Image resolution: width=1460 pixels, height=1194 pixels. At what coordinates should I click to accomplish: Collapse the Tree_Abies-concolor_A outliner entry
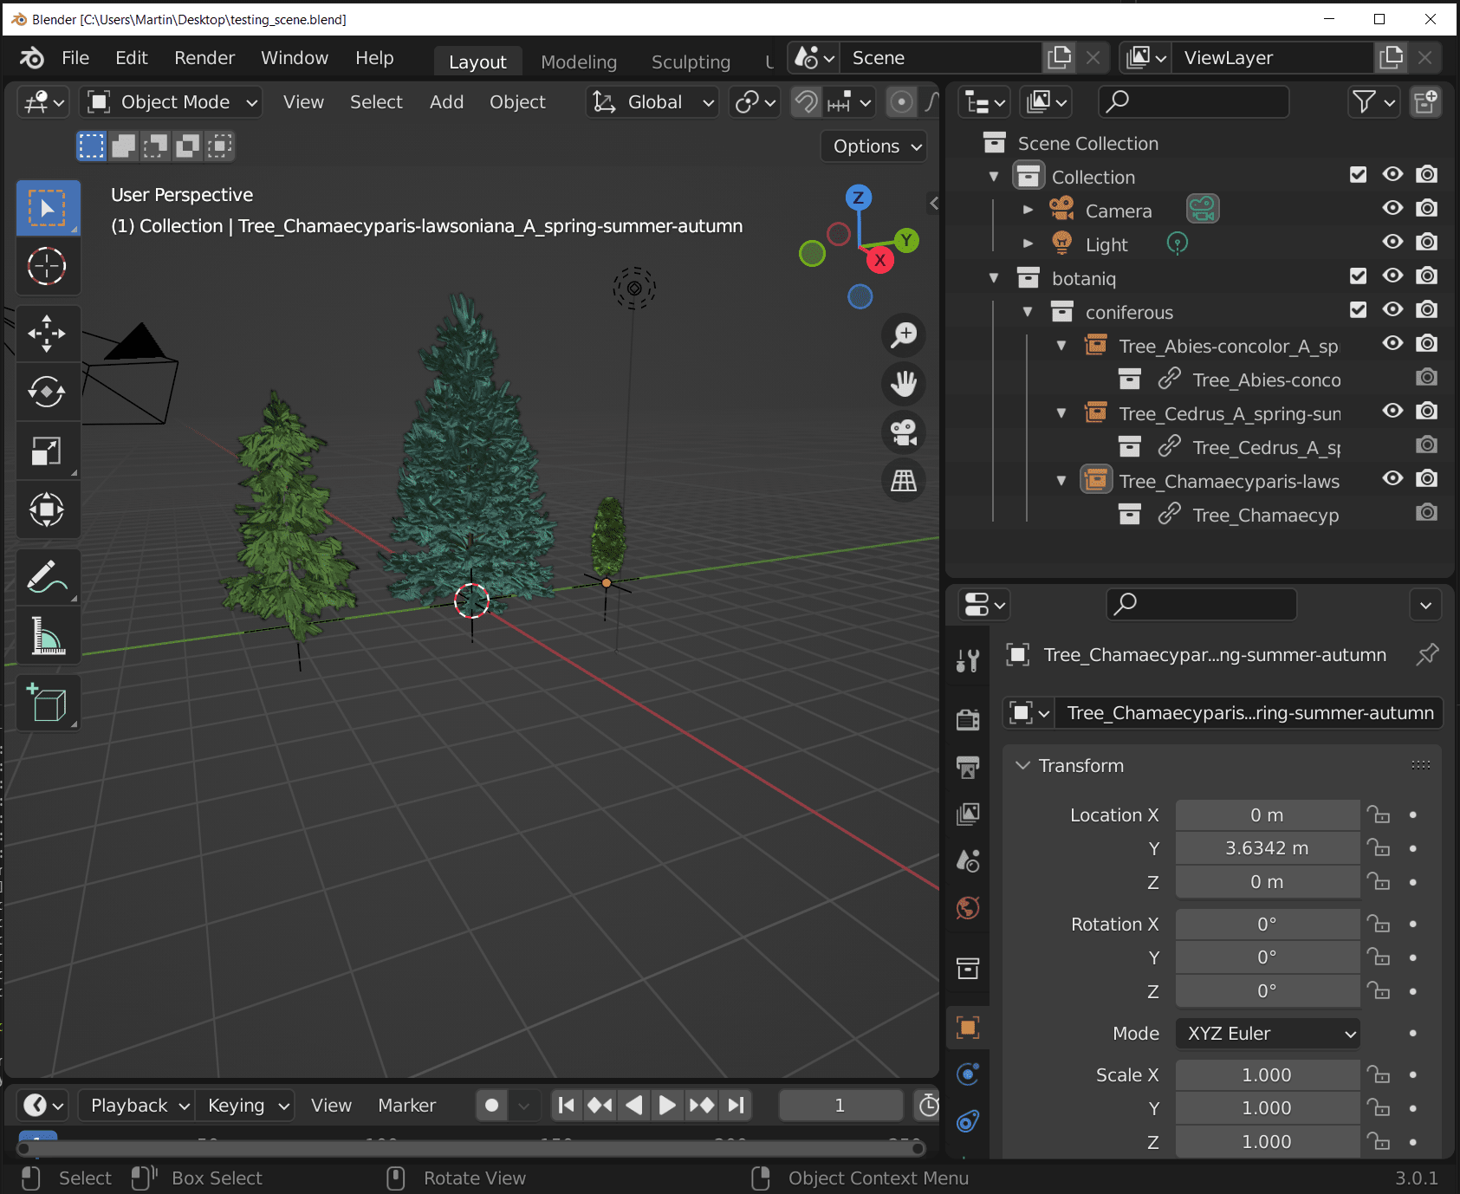[1061, 345]
